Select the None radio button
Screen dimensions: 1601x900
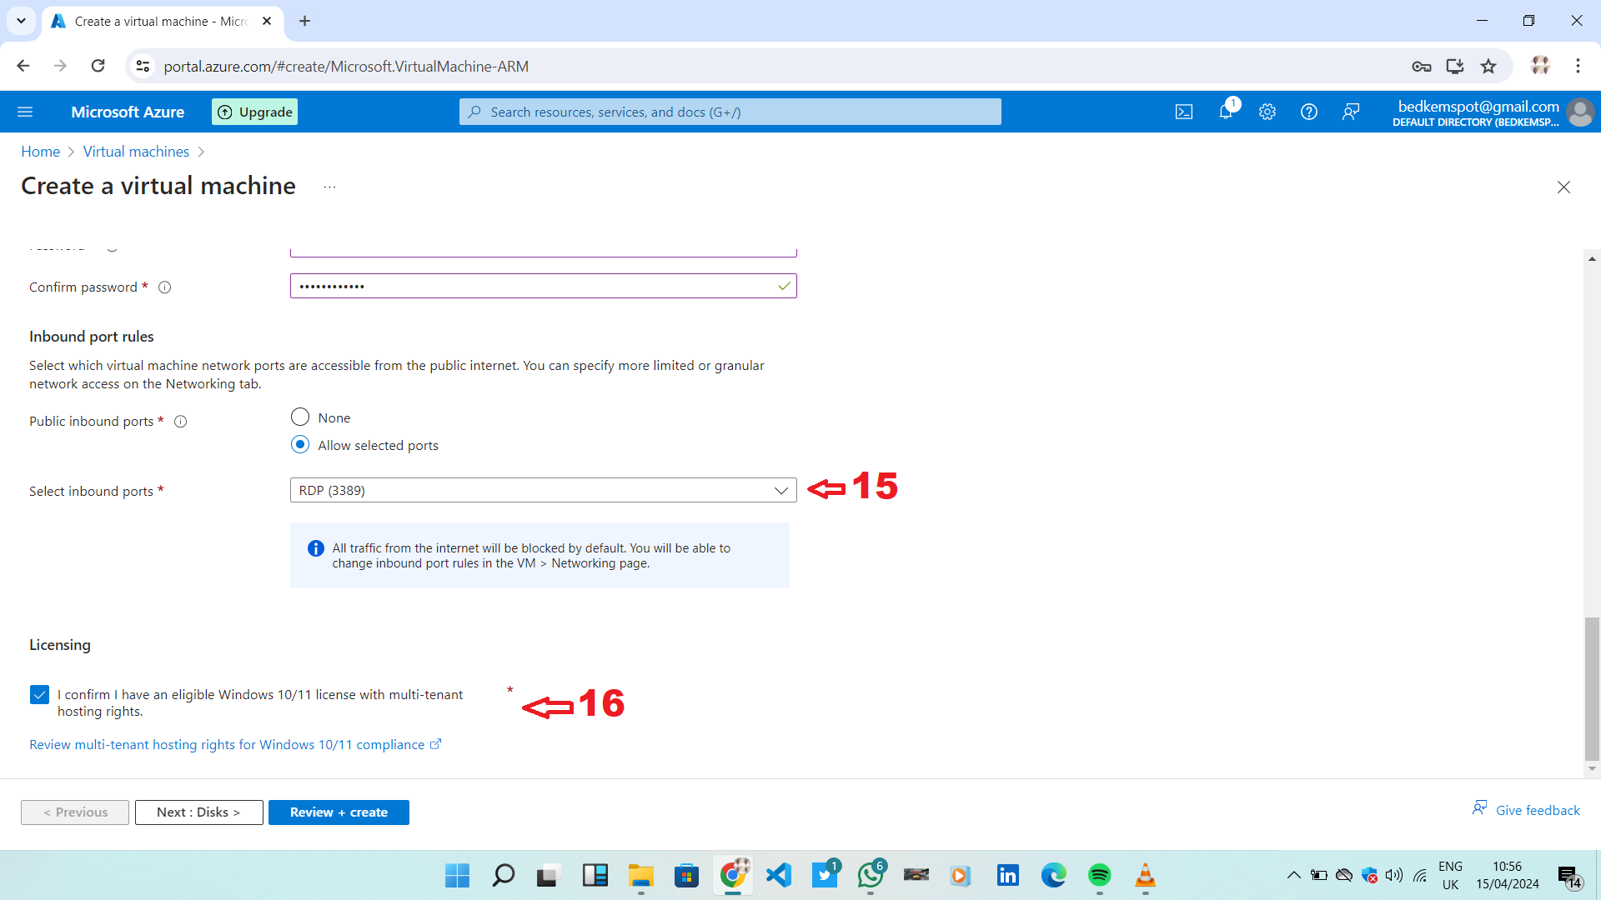click(x=300, y=417)
